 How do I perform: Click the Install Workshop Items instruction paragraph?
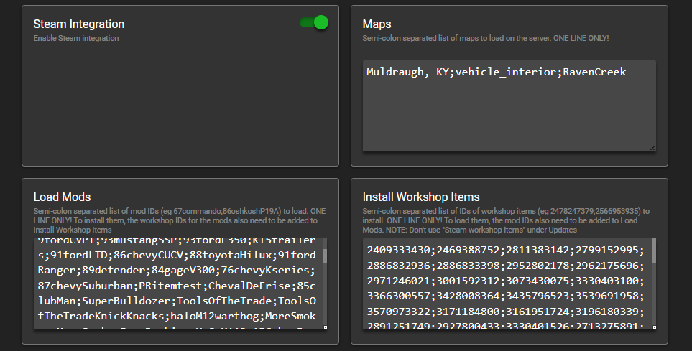(x=506, y=220)
